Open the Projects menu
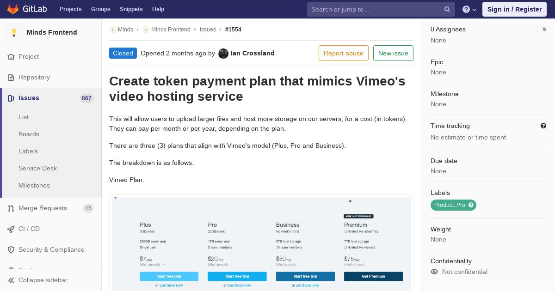This screenshot has height=291, width=555. pos(70,9)
